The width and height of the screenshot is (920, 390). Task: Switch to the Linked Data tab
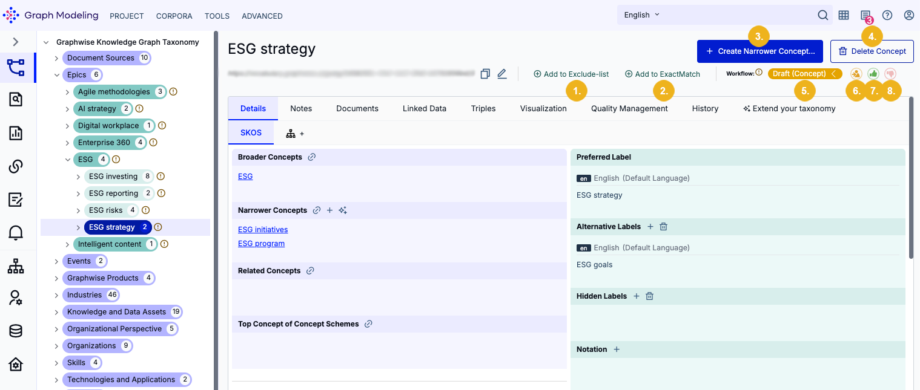point(425,109)
